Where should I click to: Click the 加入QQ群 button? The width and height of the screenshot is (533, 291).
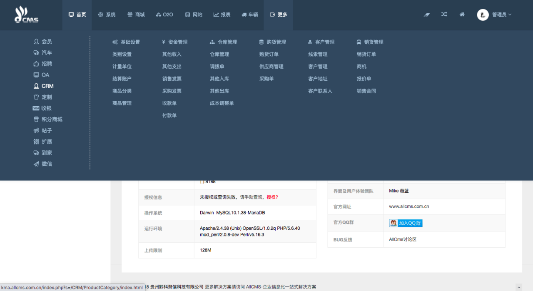(x=406, y=223)
